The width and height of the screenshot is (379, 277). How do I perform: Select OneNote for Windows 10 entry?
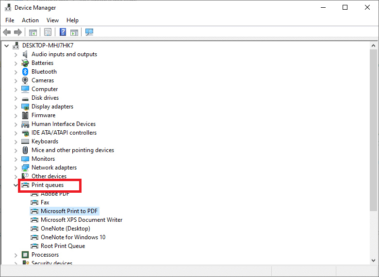[73, 237]
